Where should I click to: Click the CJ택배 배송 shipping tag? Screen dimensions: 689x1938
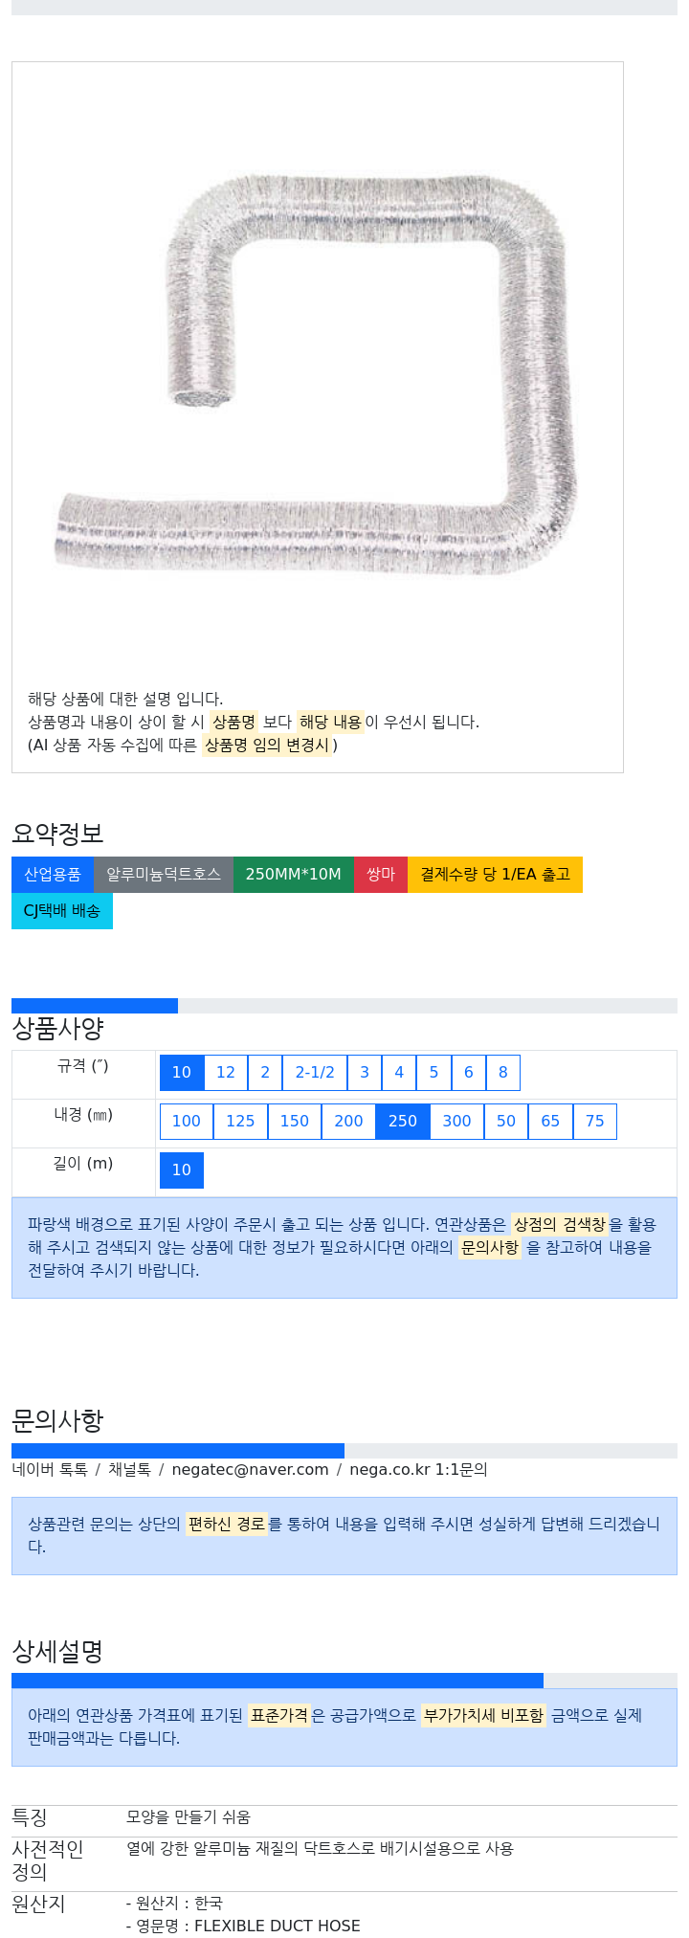[62, 911]
